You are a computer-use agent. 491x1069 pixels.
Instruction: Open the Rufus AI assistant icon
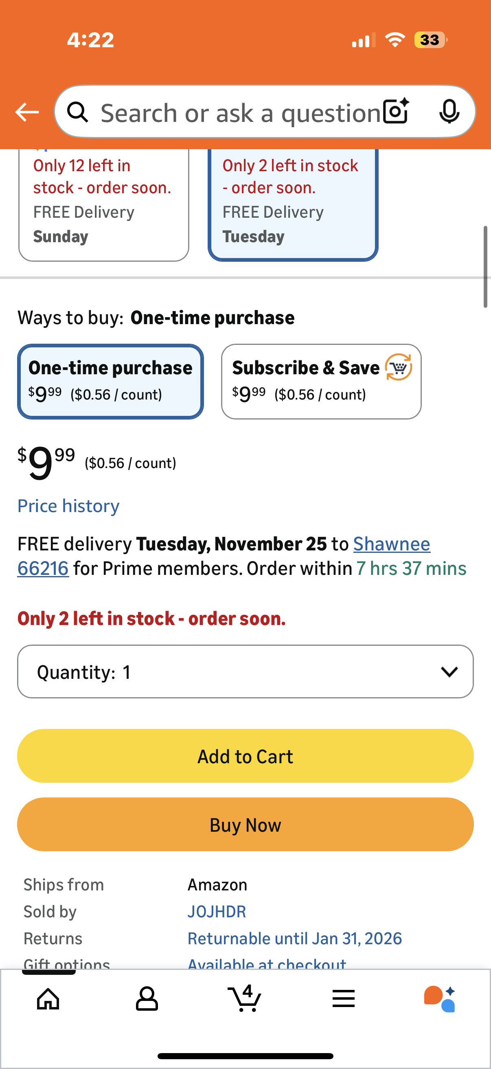tap(440, 998)
